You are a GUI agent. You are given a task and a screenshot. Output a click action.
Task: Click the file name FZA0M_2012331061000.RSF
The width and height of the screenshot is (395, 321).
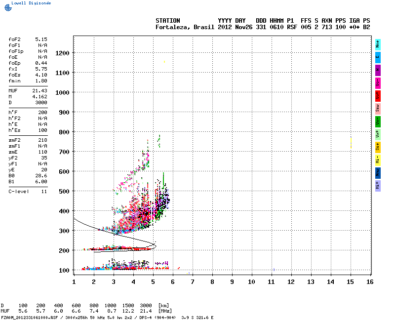[x=30, y=318]
